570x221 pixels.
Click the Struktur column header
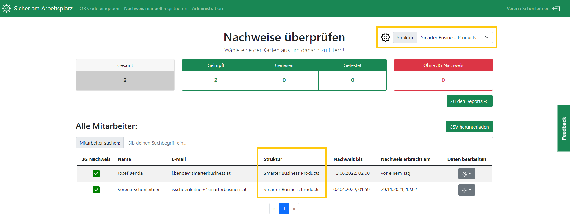pos(273,159)
